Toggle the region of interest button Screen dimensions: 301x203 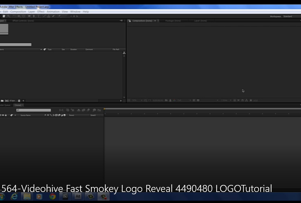pyautogui.click(x=194, y=100)
